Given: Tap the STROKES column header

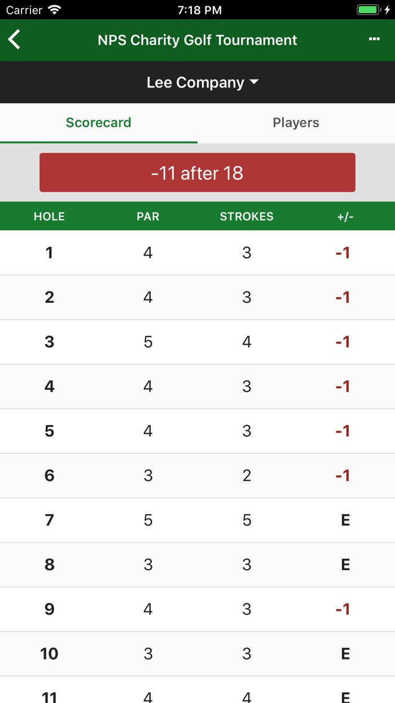Looking at the screenshot, I should point(247,216).
